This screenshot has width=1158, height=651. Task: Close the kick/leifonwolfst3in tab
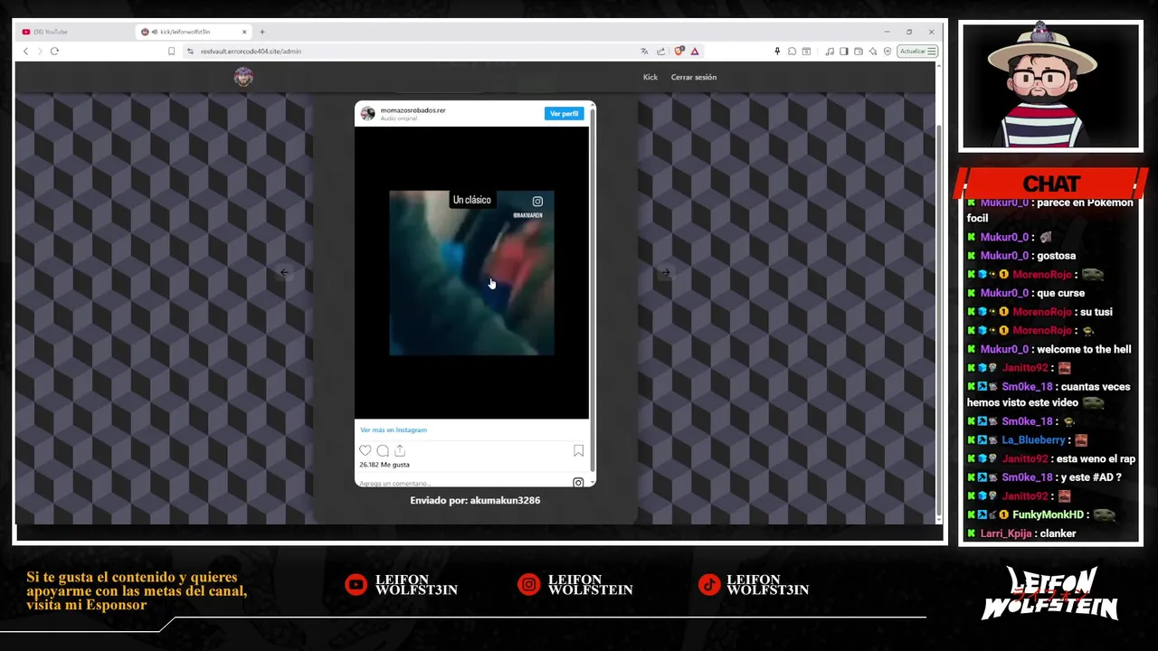(244, 32)
